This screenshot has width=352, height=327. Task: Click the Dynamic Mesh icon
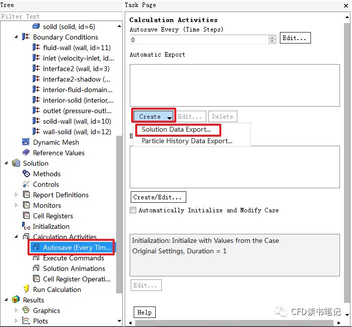(26, 142)
